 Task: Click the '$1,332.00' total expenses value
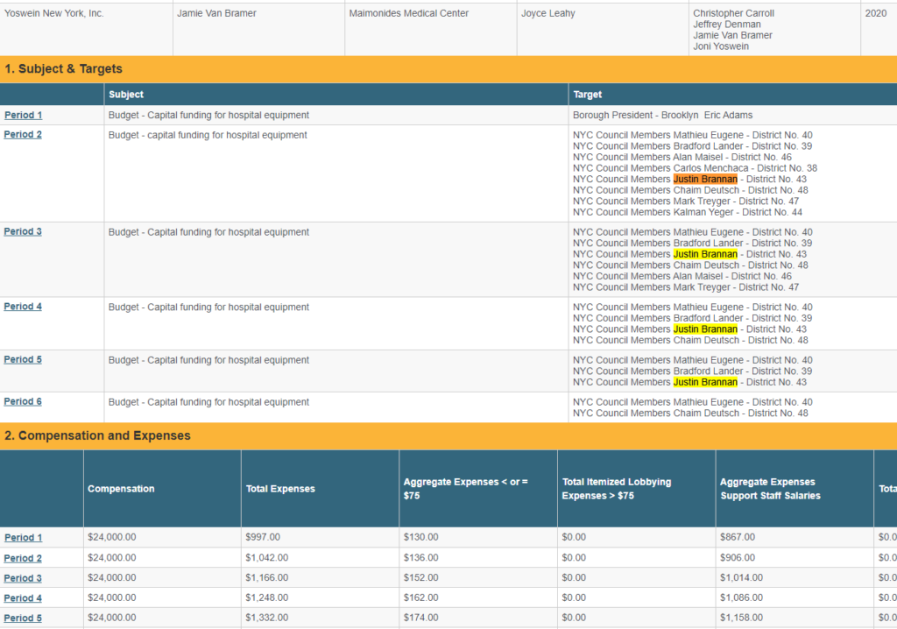267,618
